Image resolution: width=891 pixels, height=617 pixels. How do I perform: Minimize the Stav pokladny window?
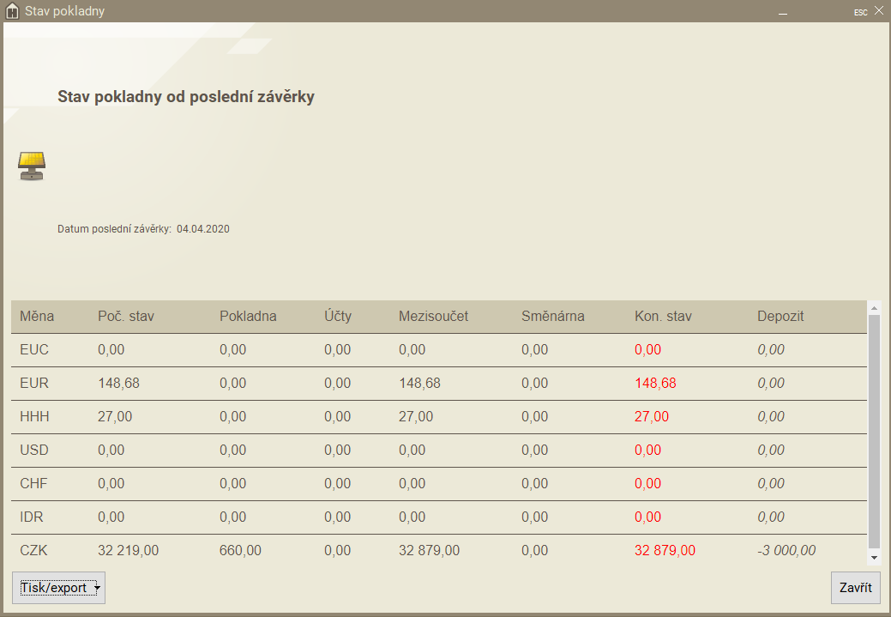tap(782, 12)
